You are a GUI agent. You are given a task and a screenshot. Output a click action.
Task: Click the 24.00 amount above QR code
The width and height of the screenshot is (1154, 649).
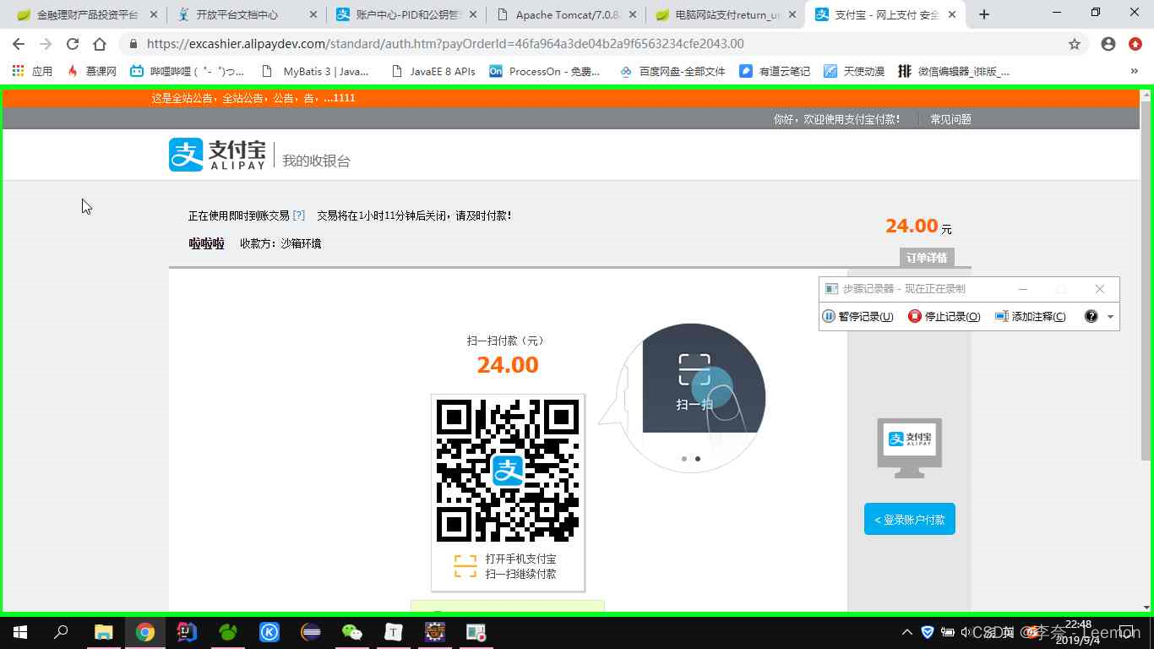pos(508,365)
